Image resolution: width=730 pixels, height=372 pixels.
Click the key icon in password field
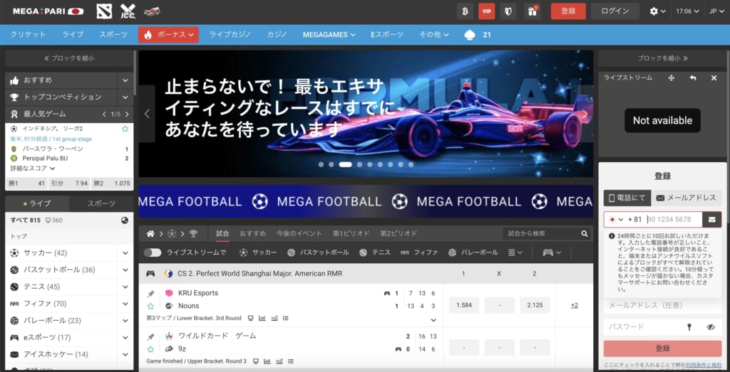689,327
